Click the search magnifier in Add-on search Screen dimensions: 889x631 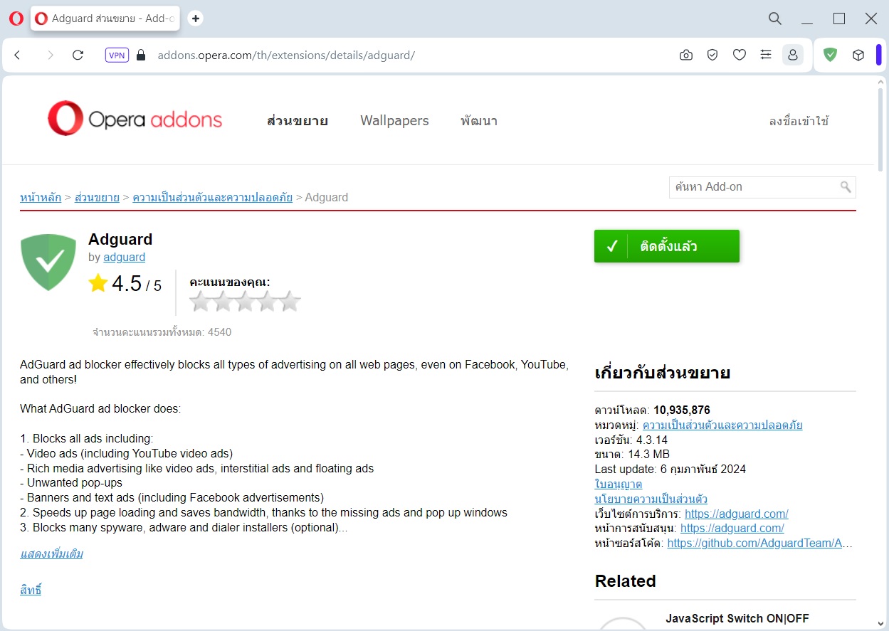[846, 187]
